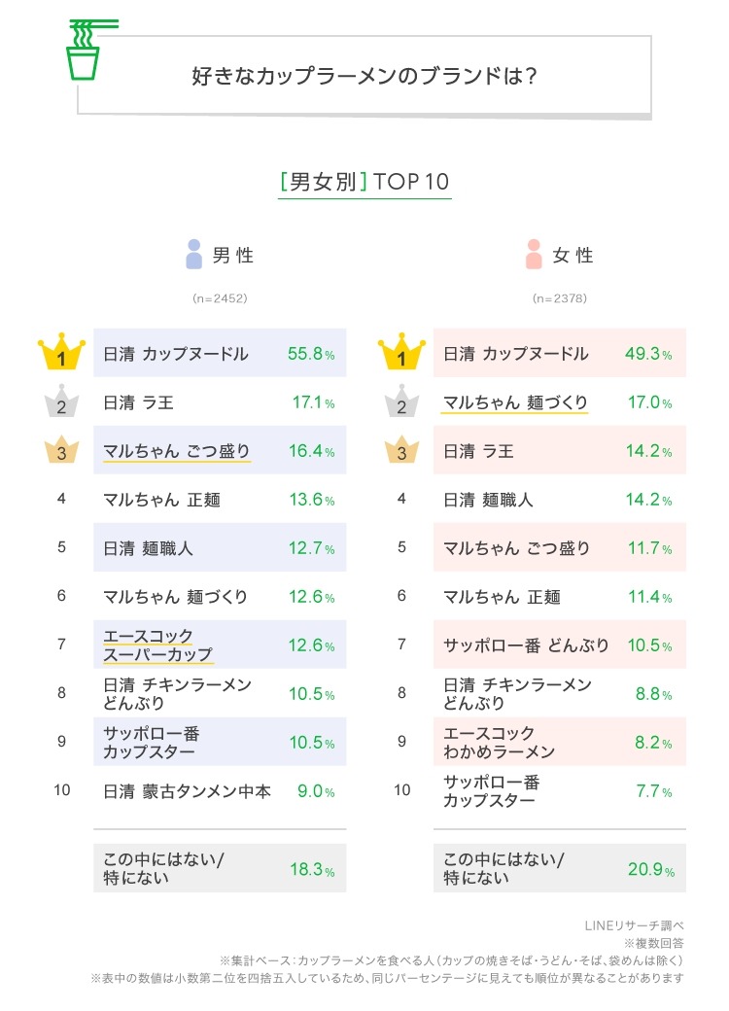This screenshot has width=729, height=1011.
Task: Click women's エースコック わかめラーメン row
Action: pos(560,742)
